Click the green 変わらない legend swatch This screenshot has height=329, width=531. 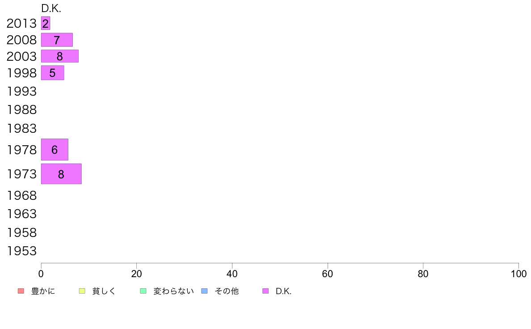pyautogui.click(x=143, y=291)
